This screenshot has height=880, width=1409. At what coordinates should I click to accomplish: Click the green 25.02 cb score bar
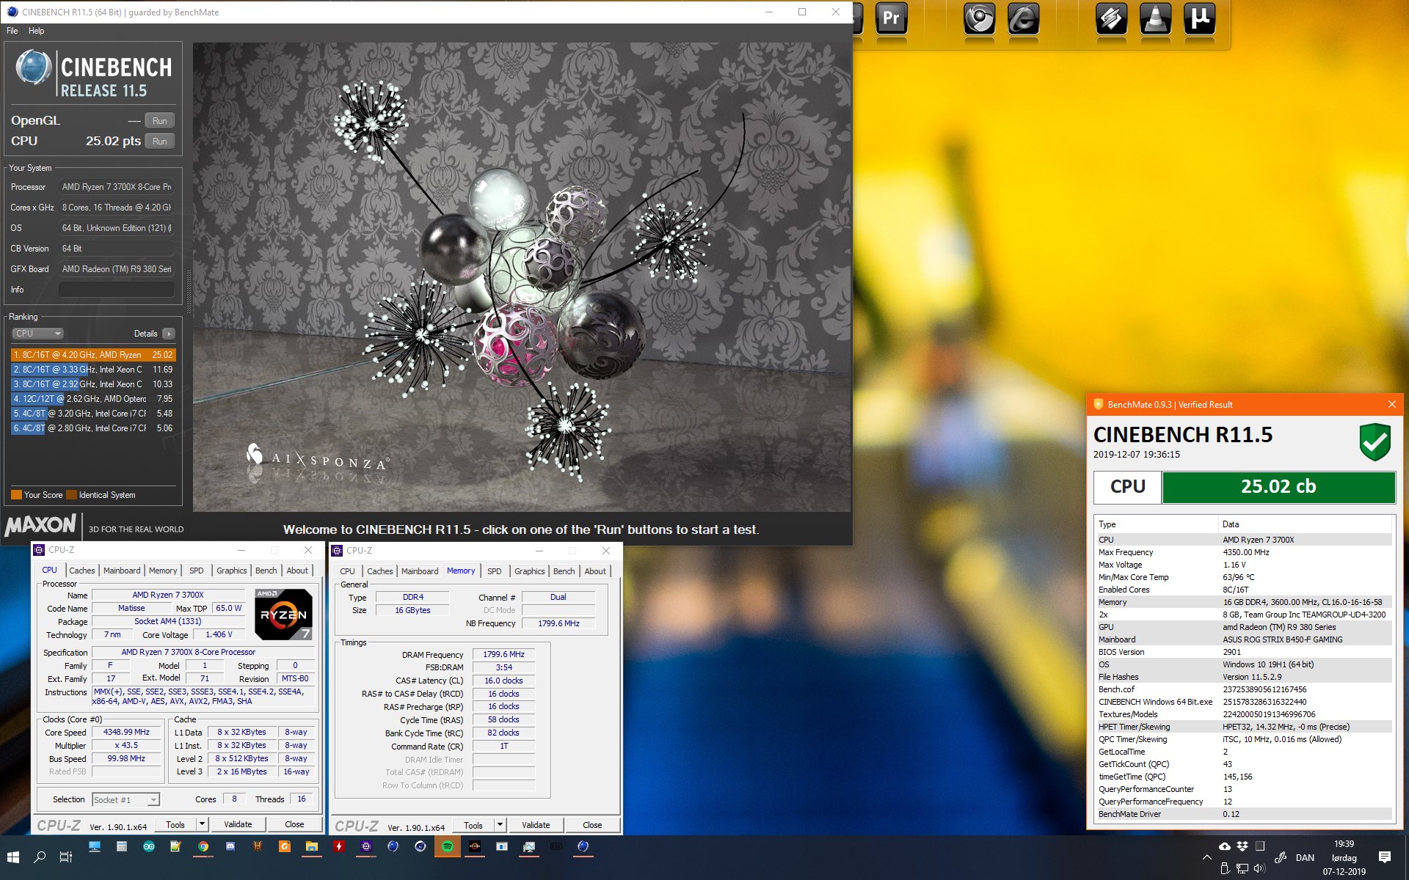[1278, 487]
